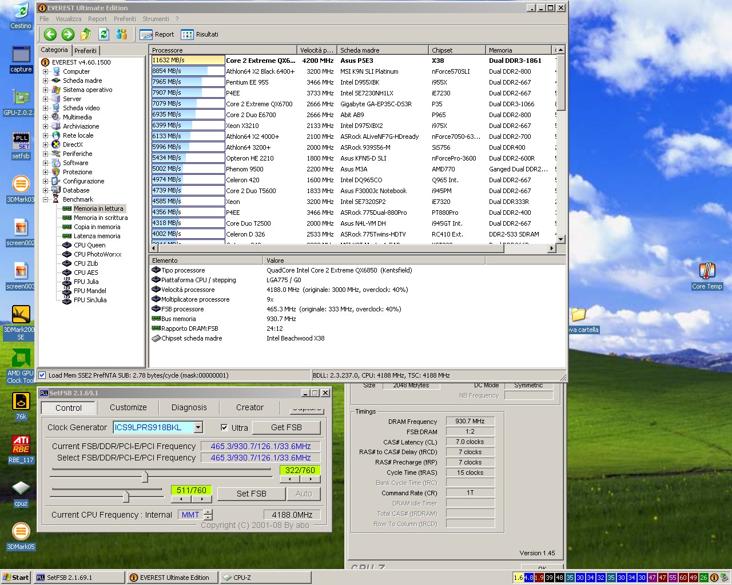Expand the Configurazione tree node

click(x=45, y=181)
